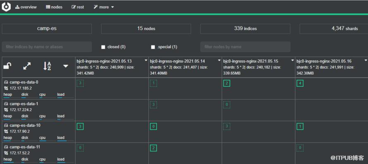Click the 339 indices summary box
Viewport: 368px width, 164px height.
(x=245, y=29)
